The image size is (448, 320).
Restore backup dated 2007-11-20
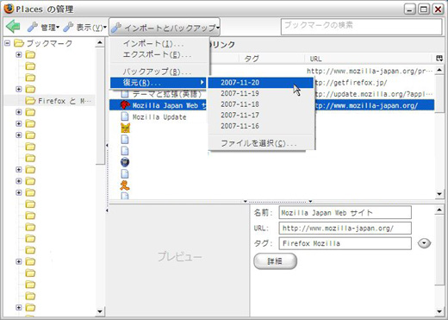[260, 83]
